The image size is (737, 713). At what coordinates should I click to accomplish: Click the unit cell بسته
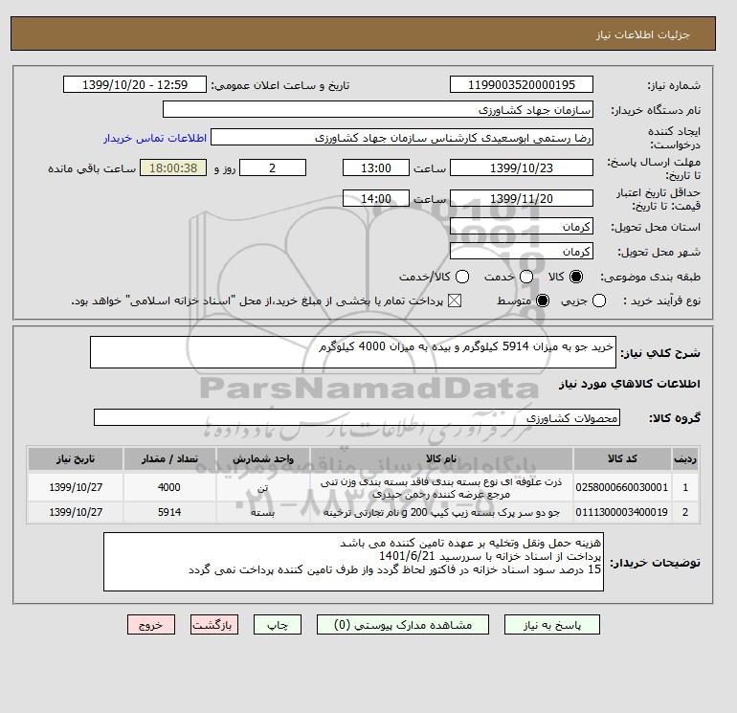(x=263, y=512)
